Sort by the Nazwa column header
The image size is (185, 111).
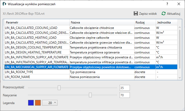tap(102, 22)
